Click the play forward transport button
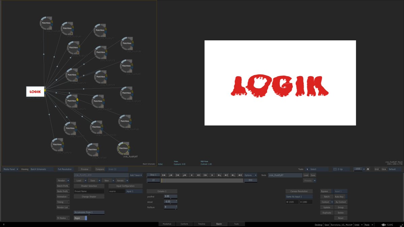 click(x=212, y=175)
